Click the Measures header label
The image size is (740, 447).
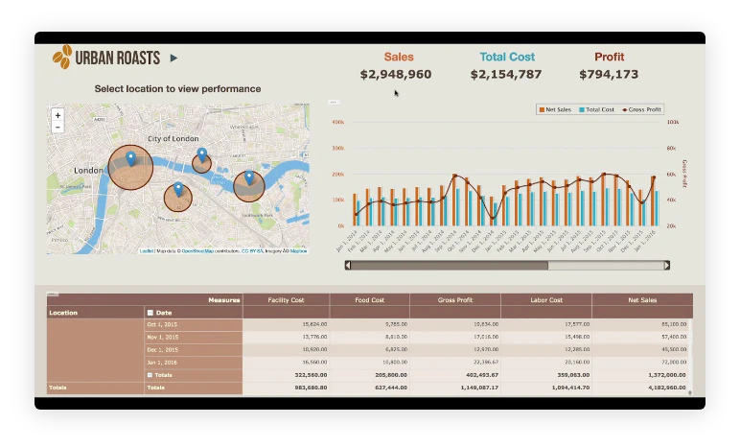223,300
